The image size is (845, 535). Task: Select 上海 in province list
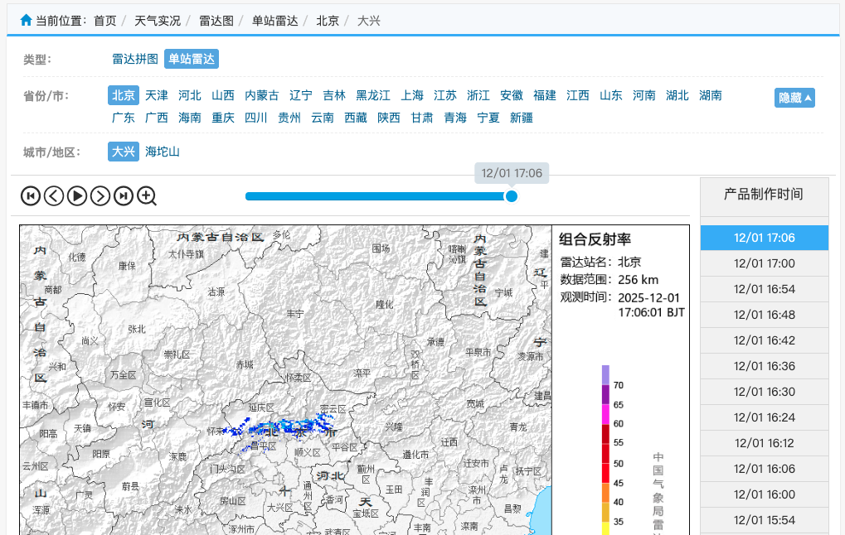[x=412, y=95]
